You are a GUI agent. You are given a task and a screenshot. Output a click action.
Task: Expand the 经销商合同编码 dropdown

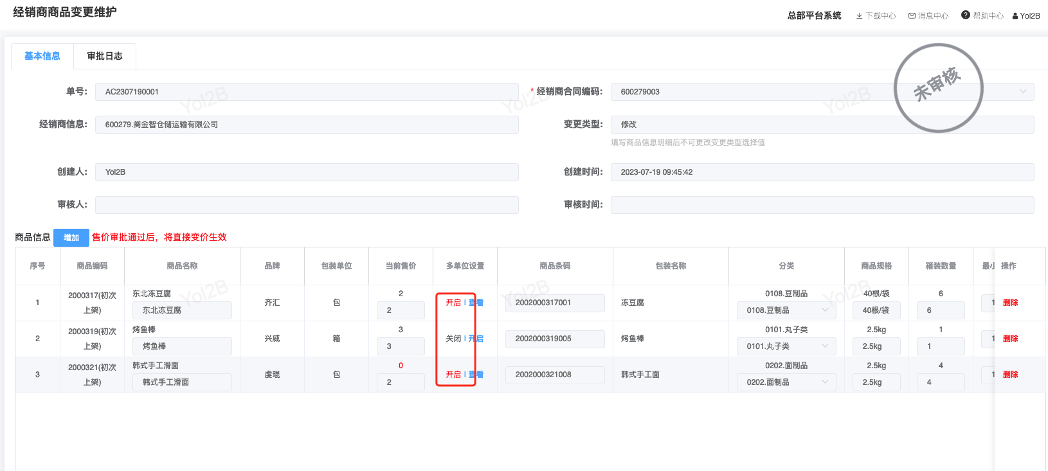pos(822,92)
